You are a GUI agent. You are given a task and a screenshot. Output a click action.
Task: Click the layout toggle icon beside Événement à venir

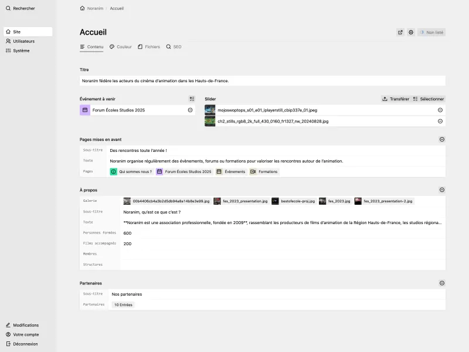(191, 99)
